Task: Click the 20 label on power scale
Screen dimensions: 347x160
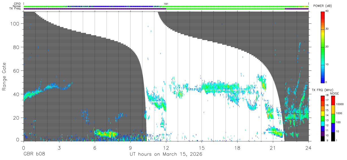Action: tap(328, 47)
